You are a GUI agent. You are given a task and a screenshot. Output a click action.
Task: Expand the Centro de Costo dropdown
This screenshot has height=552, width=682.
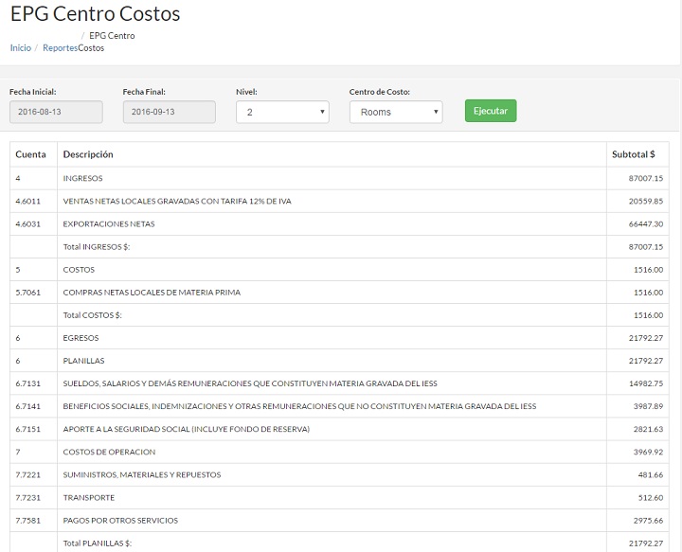coord(395,112)
